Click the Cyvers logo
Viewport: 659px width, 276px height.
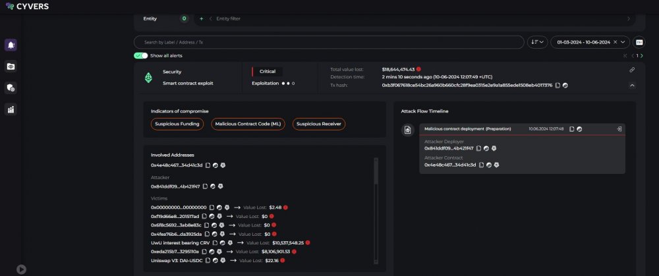27,6
